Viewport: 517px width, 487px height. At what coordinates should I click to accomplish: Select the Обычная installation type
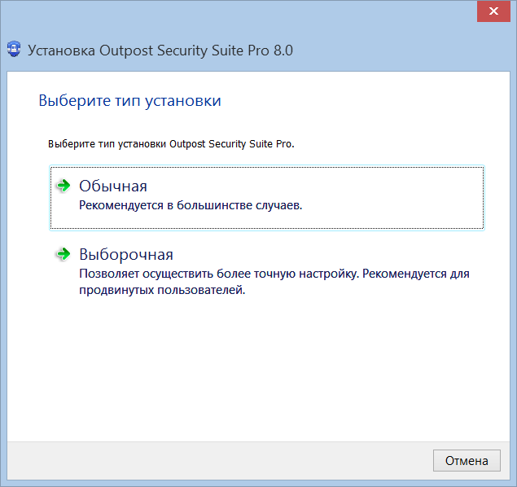click(113, 186)
